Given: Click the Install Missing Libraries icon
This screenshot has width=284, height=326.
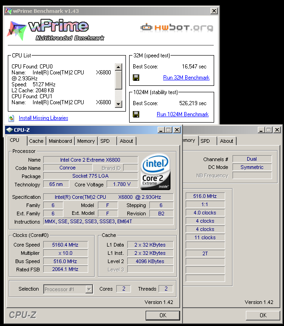Looking at the screenshot, I should (11, 118).
